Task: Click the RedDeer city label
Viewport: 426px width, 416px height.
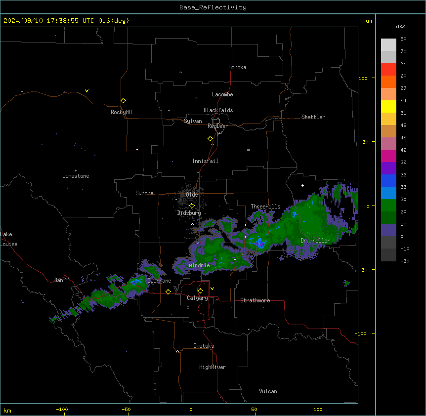Action: coord(217,126)
